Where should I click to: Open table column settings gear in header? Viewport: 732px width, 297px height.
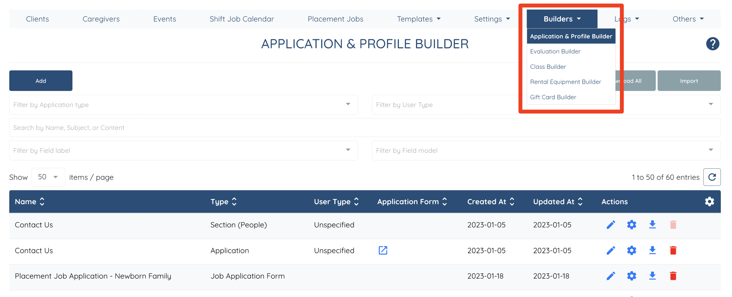tap(709, 202)
